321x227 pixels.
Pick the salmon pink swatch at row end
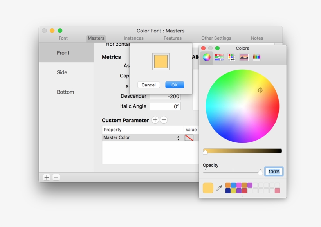point(278,191)
